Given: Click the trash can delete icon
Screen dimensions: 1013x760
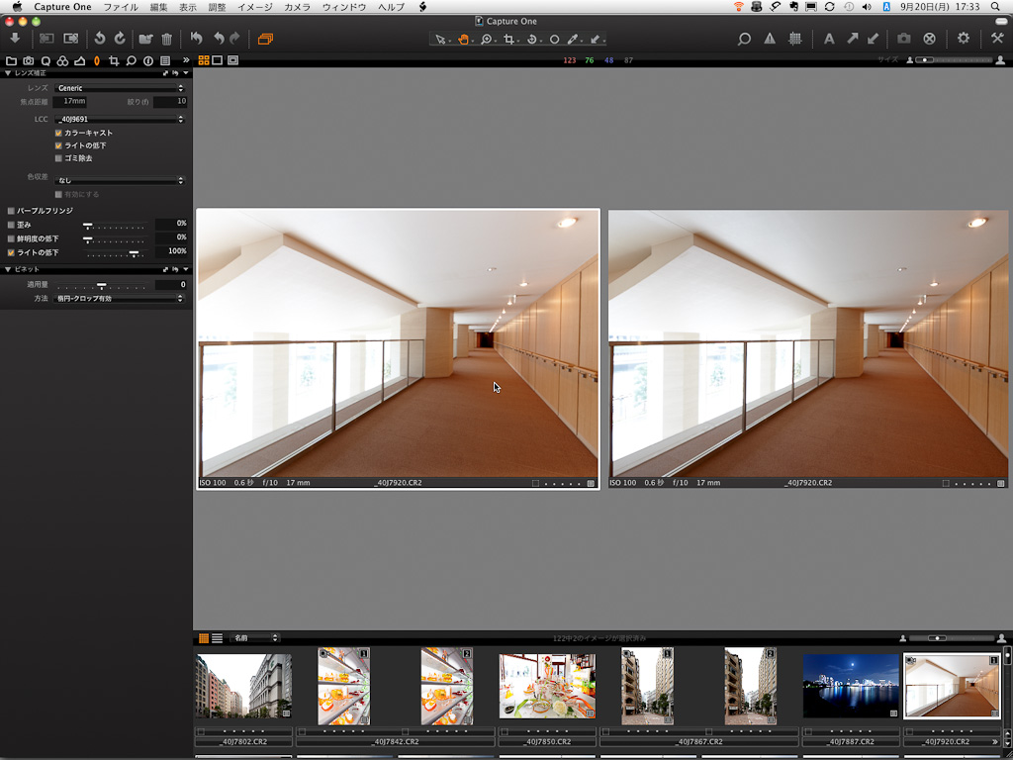Looking at the screenshot, I should (166, 39).
